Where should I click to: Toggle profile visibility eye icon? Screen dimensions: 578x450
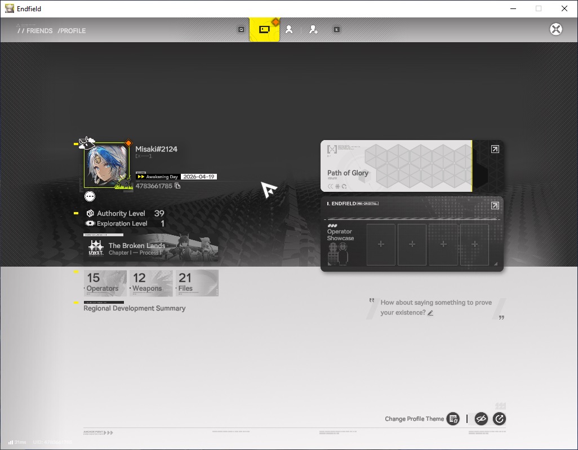pos(481,418)
